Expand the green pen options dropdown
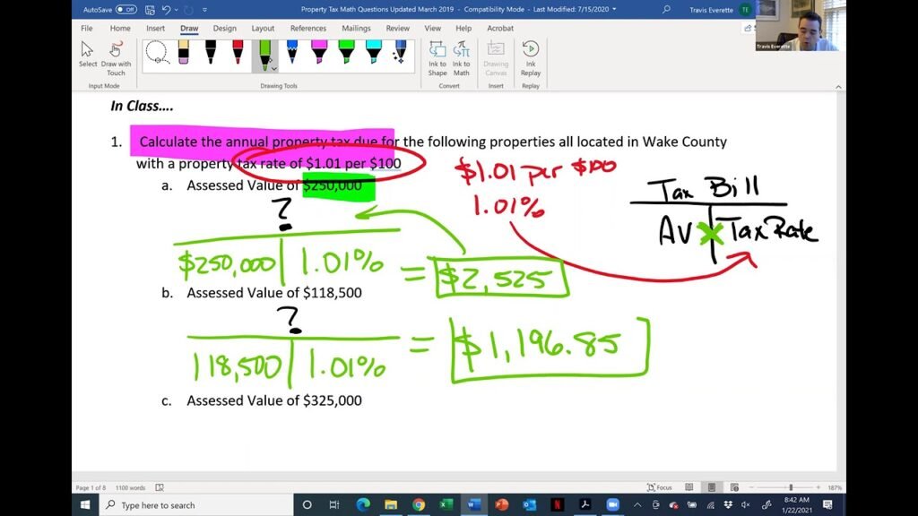The width and height of the screenshot is (918, 516). 274,68
